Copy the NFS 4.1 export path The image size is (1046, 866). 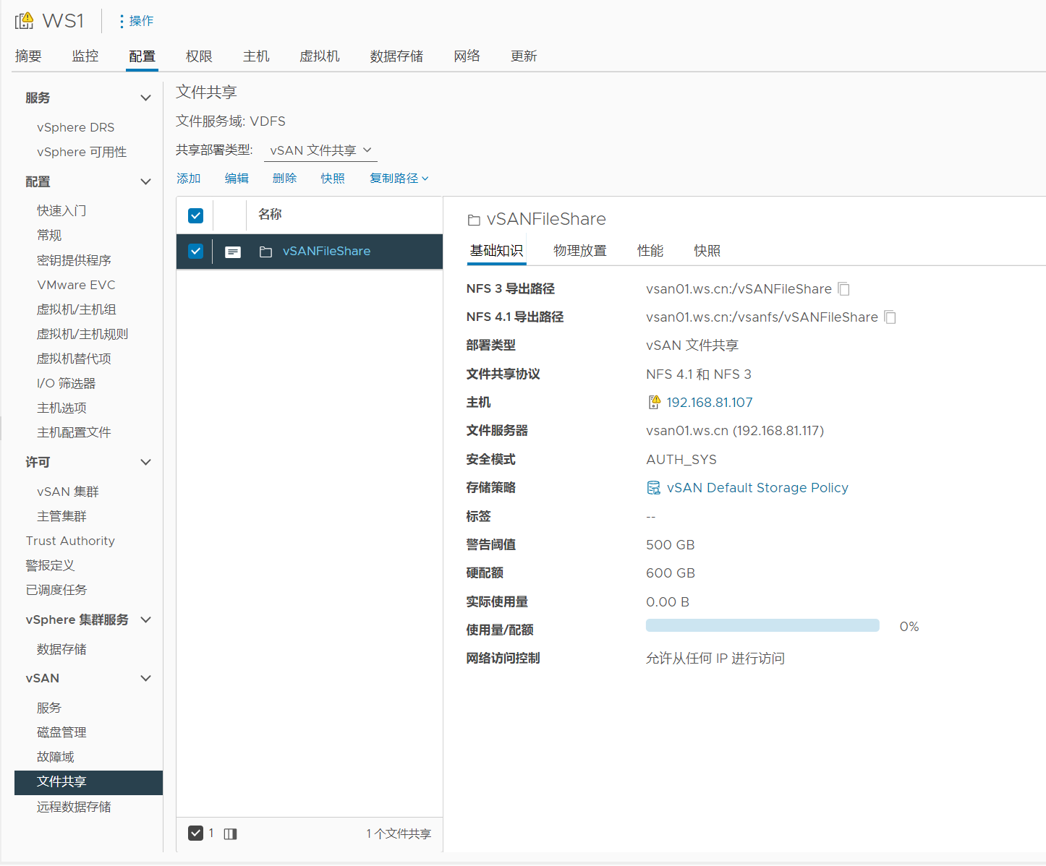click(890, 317)
